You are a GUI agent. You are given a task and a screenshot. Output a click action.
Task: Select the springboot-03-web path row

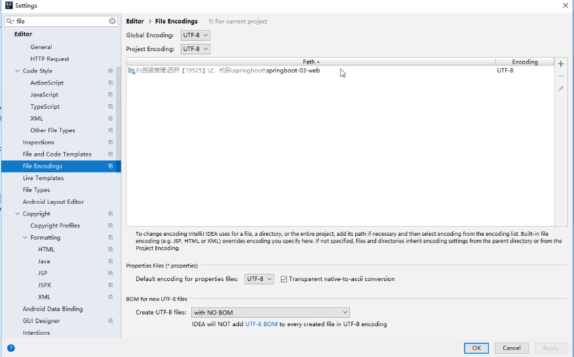click(340, 71)
